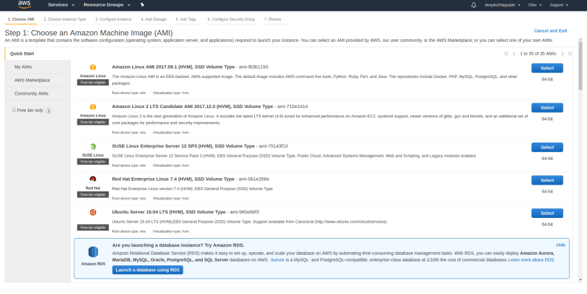Click Free tier eligible badge under Red Hat
Image resolution: width=587 pixels, height=294 pixels.
(93, 195)
